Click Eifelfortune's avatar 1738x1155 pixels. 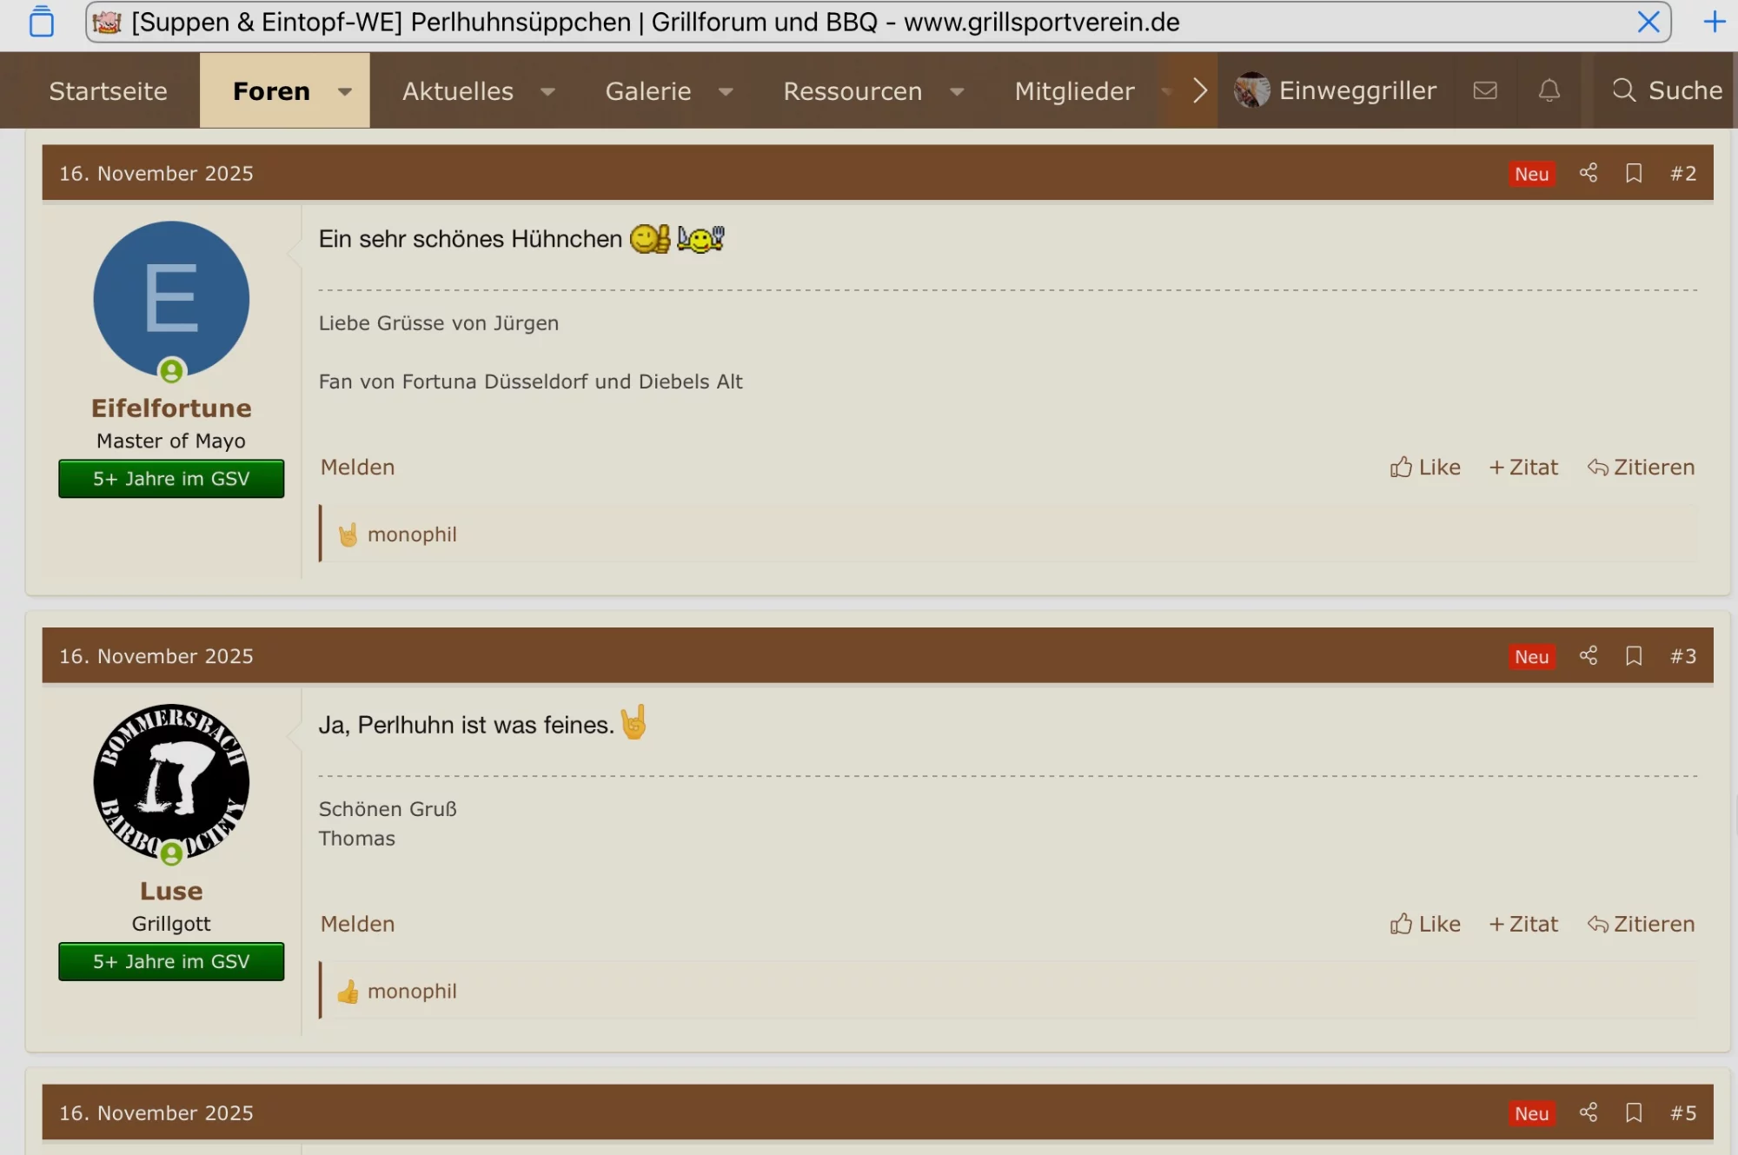[171, 299]
